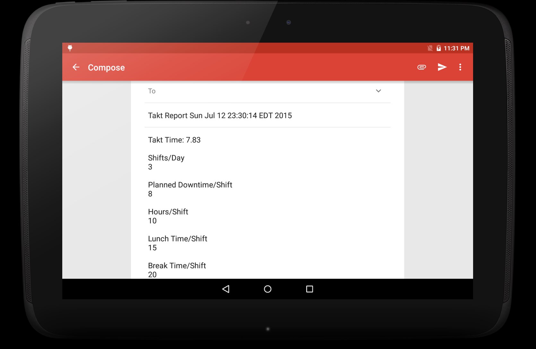The width and height of the screenshot is (536, 349).
Task: Open the three-dot overflow menu
Action: coord(460,67)
